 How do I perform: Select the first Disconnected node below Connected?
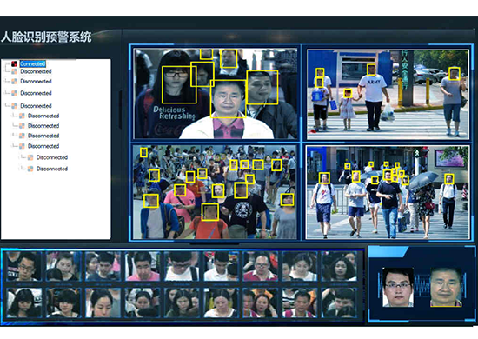point(36,71)
